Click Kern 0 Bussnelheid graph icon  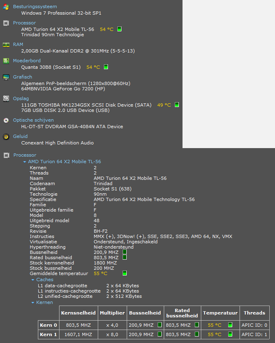pos(160,325)
